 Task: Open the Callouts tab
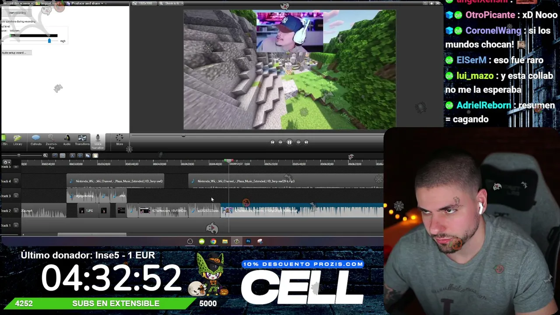pyautogui.click(x=36, y=140)
